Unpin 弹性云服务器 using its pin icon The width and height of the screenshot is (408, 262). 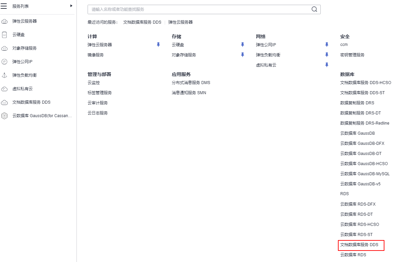[x=158, y=44]
